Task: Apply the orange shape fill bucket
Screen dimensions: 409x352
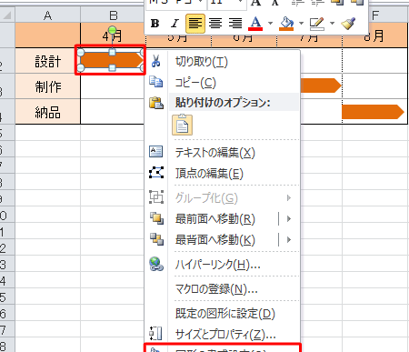Action: click(286, 24)
